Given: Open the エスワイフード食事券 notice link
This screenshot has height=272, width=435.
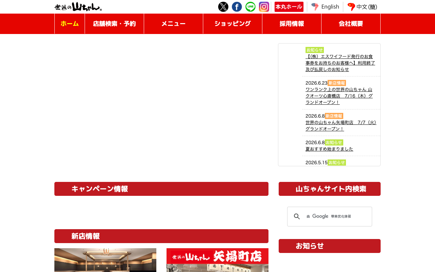Looking at the screenshot, I should [340, 63].
